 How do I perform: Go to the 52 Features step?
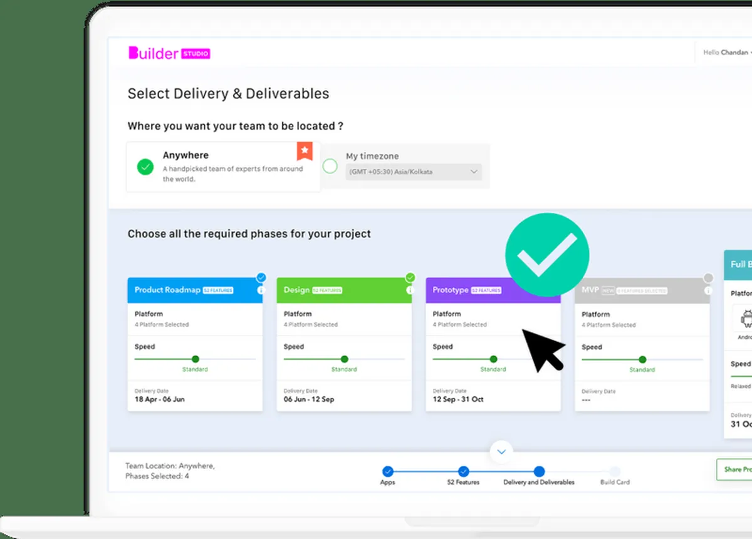coord(463,471)
